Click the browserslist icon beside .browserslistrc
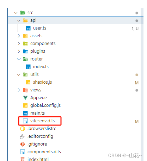This screenshot has height=161, width=147. coord(23,129)
